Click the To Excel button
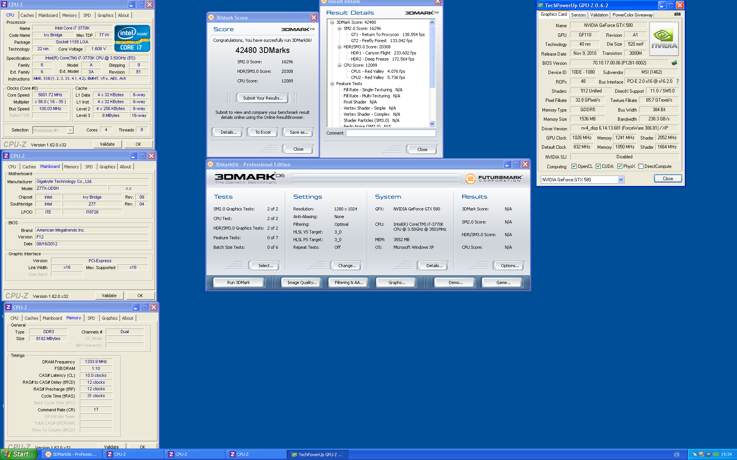The height and width of the screenshot is (460, 737). [x=263, y=132]
